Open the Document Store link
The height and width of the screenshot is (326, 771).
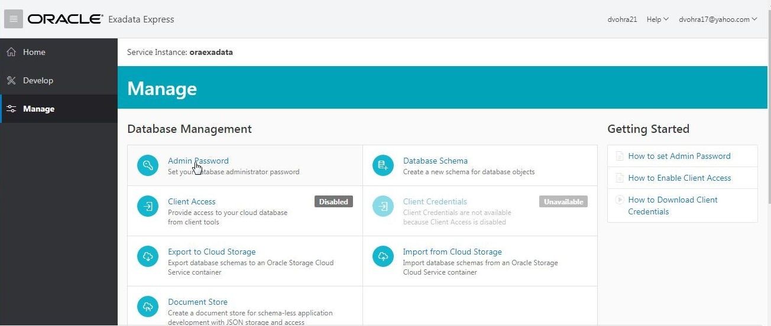click(x=197, y=302)
